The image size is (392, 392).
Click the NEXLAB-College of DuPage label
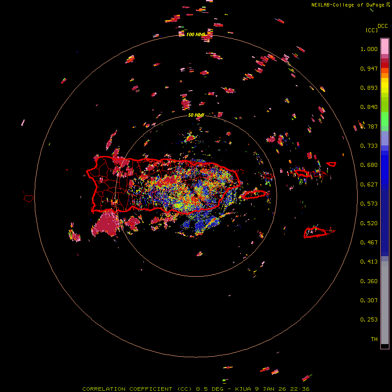click(x=348, y=5)
